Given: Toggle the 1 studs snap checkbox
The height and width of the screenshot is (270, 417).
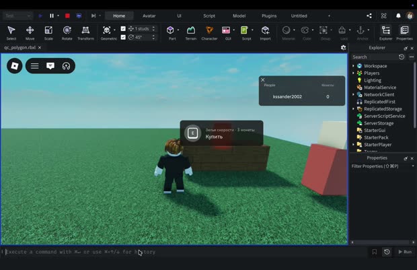Looking at the screenshot, I should (123, 28).
